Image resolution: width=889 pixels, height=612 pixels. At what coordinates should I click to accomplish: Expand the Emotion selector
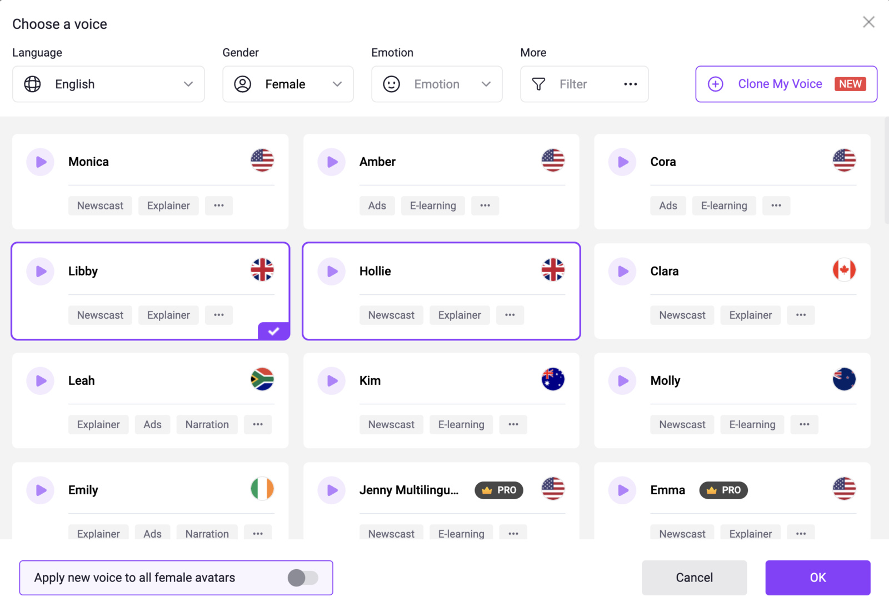[437, 84]
